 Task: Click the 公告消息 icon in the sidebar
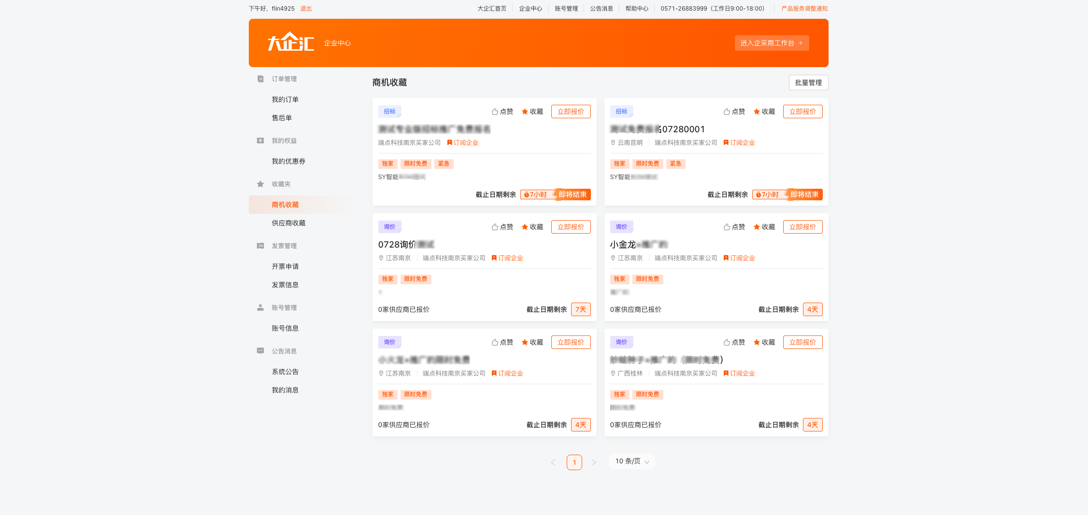pos(260,350)
